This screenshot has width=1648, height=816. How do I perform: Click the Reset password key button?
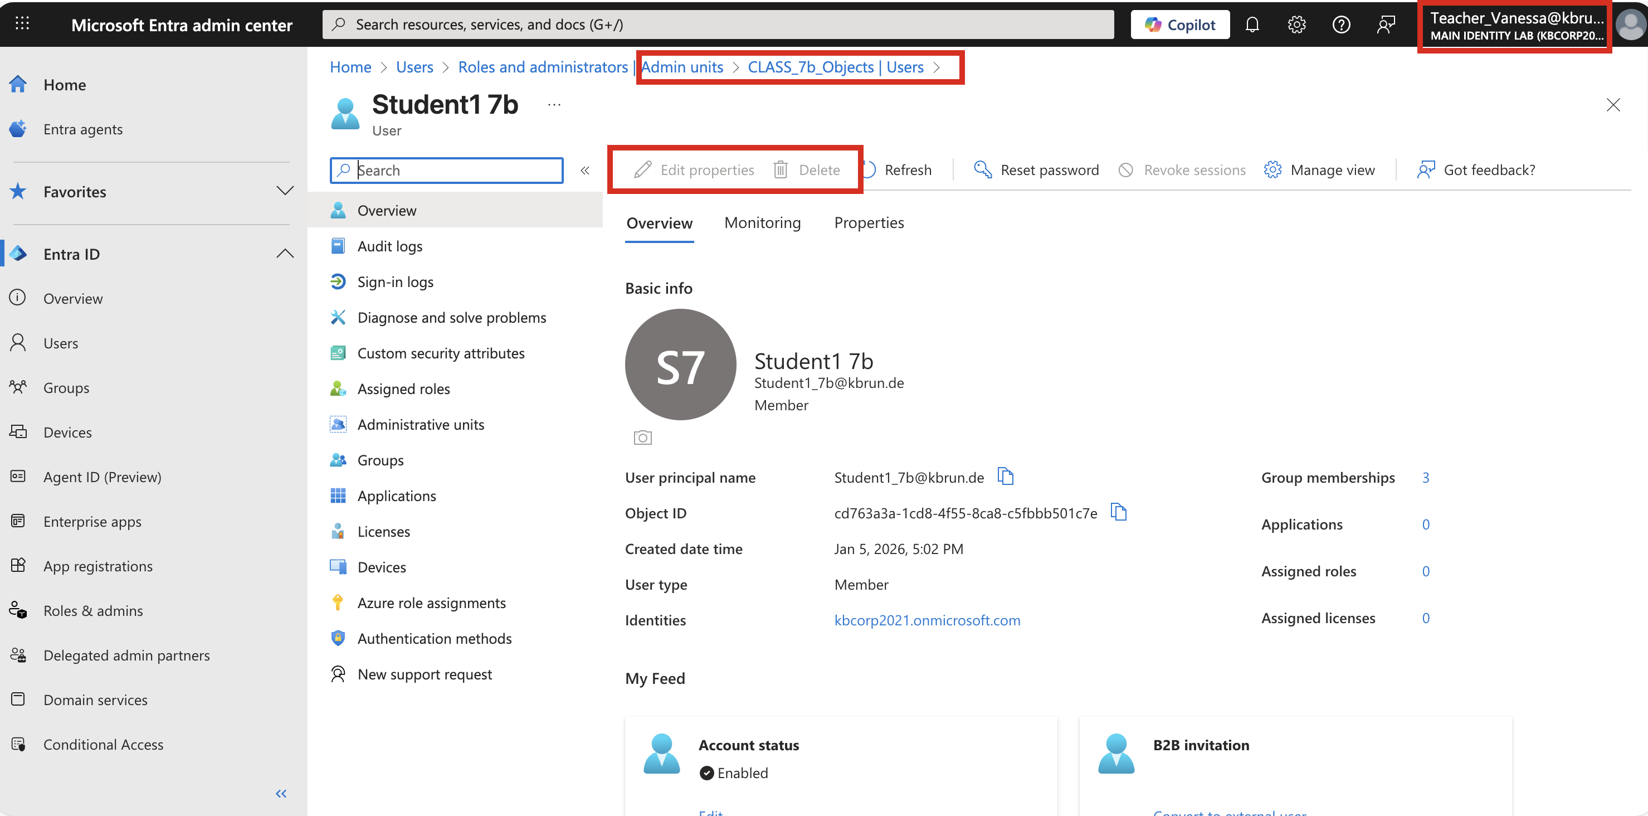[x=1036, y=169]
